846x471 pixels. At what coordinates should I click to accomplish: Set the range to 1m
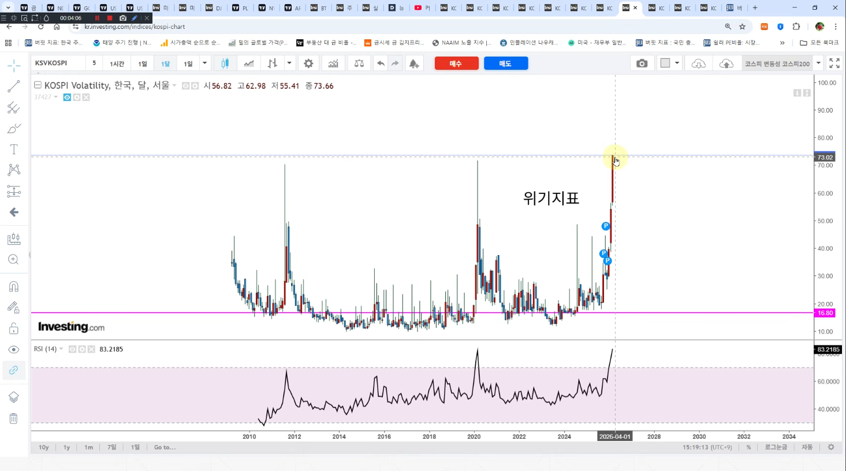click(x=89, y=447)
